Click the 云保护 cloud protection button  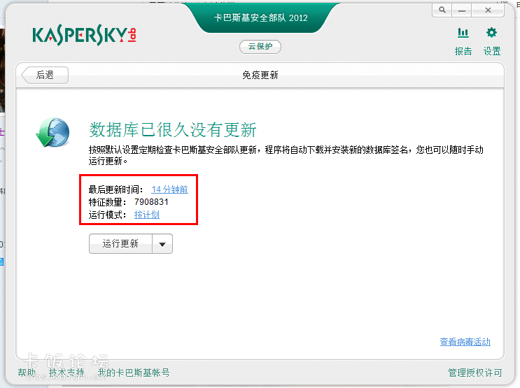coord(260,46)
